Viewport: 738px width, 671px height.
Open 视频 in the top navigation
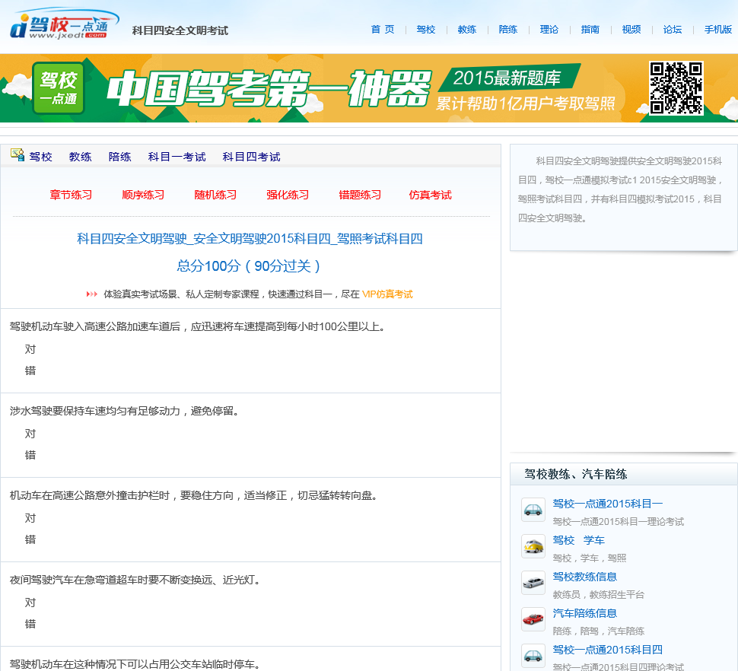[631, 30]
